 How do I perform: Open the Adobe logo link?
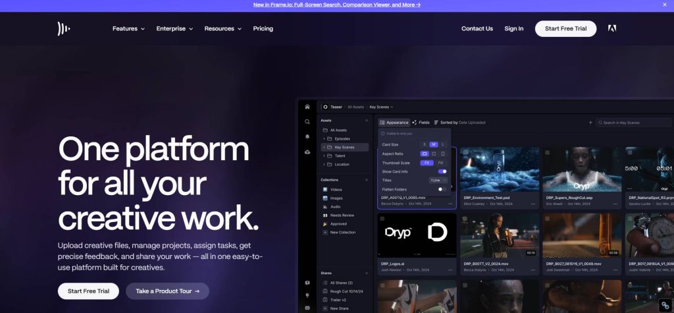pos(612,28)
